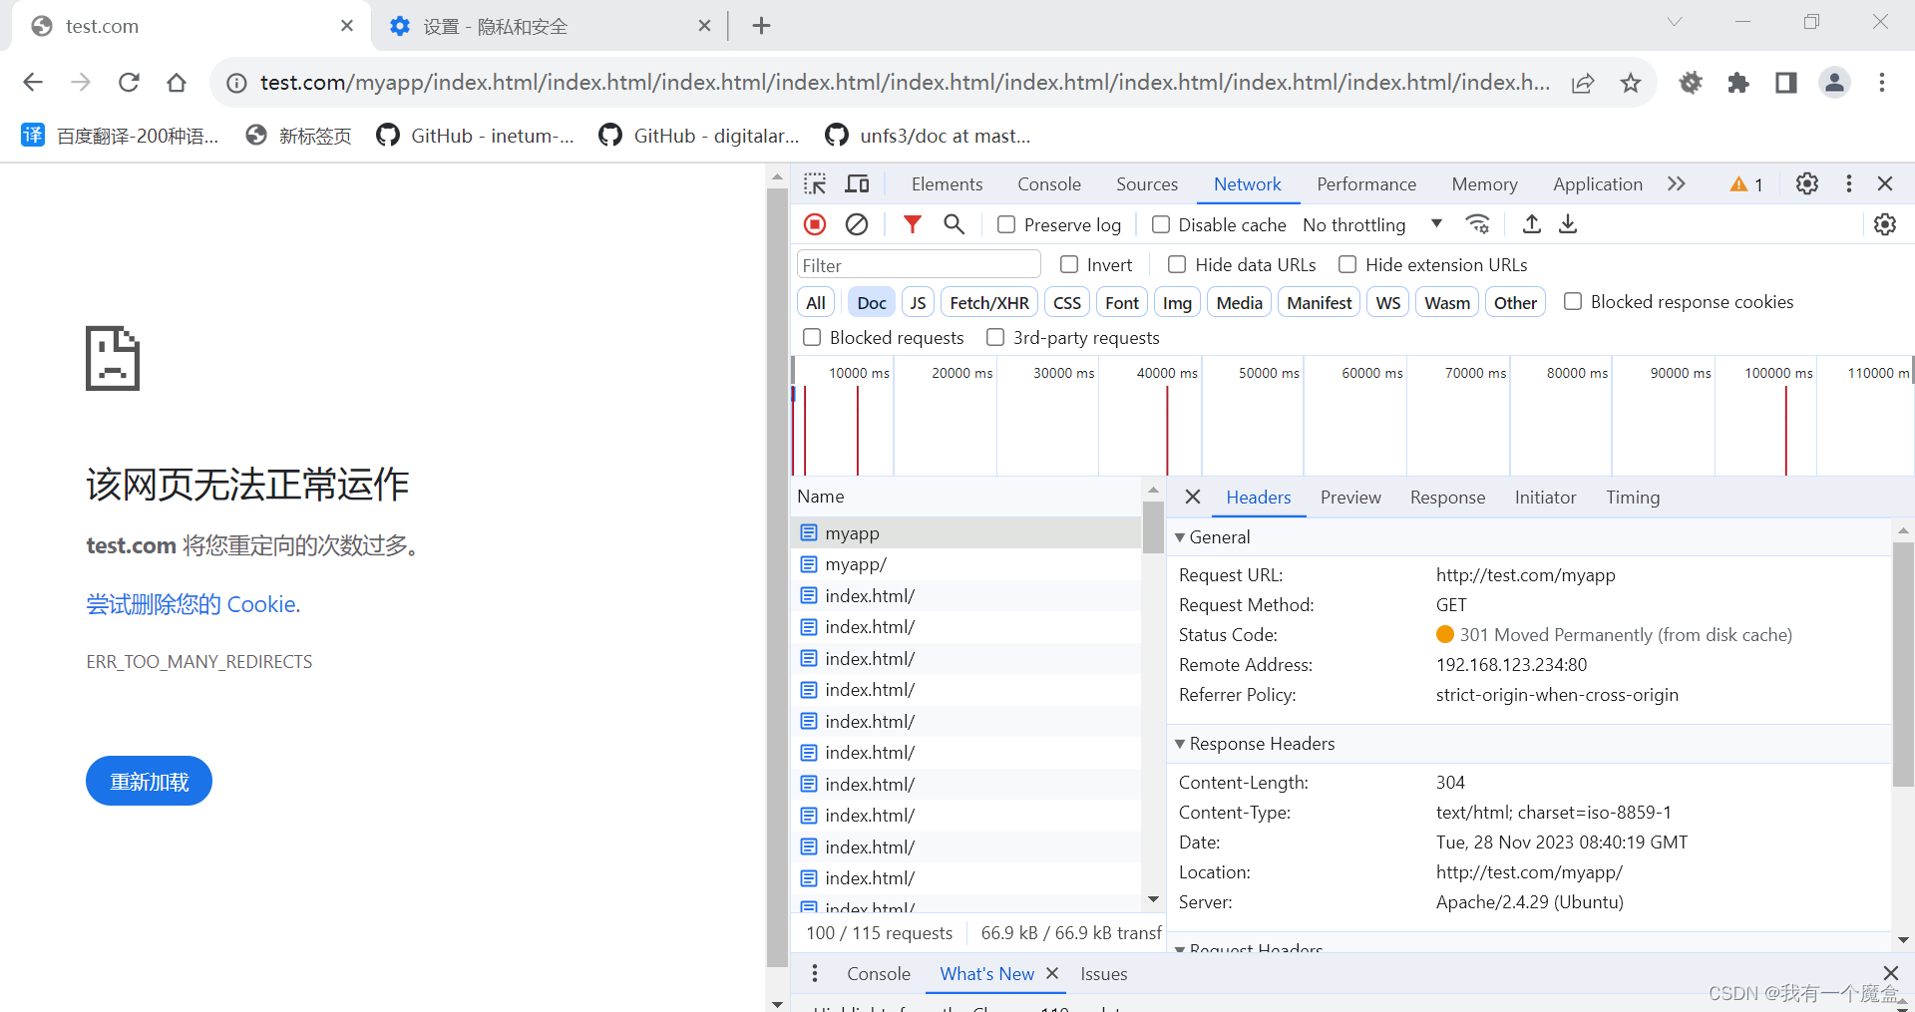
Task: Enable Preserve log checkbox
Action: [1006, 225]
